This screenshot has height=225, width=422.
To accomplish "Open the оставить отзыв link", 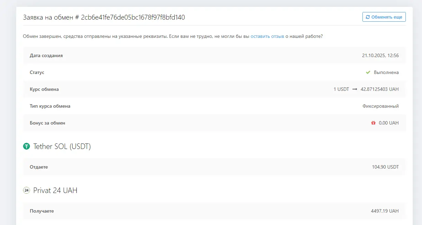I will [267, 36].
